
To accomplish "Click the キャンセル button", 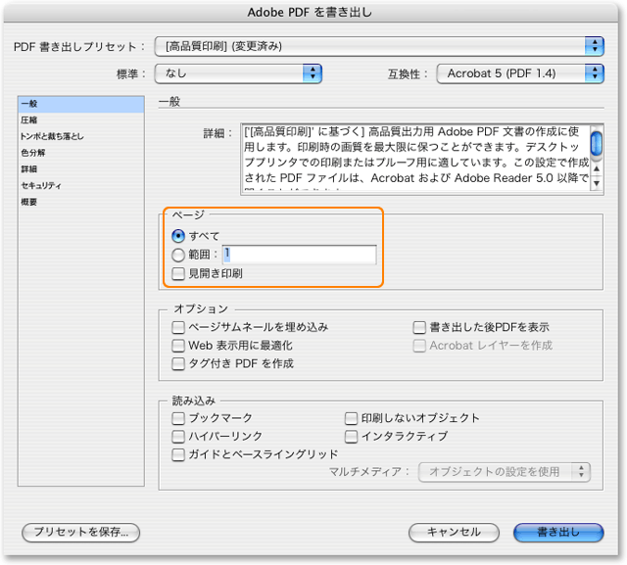I will tap(453, 532).
